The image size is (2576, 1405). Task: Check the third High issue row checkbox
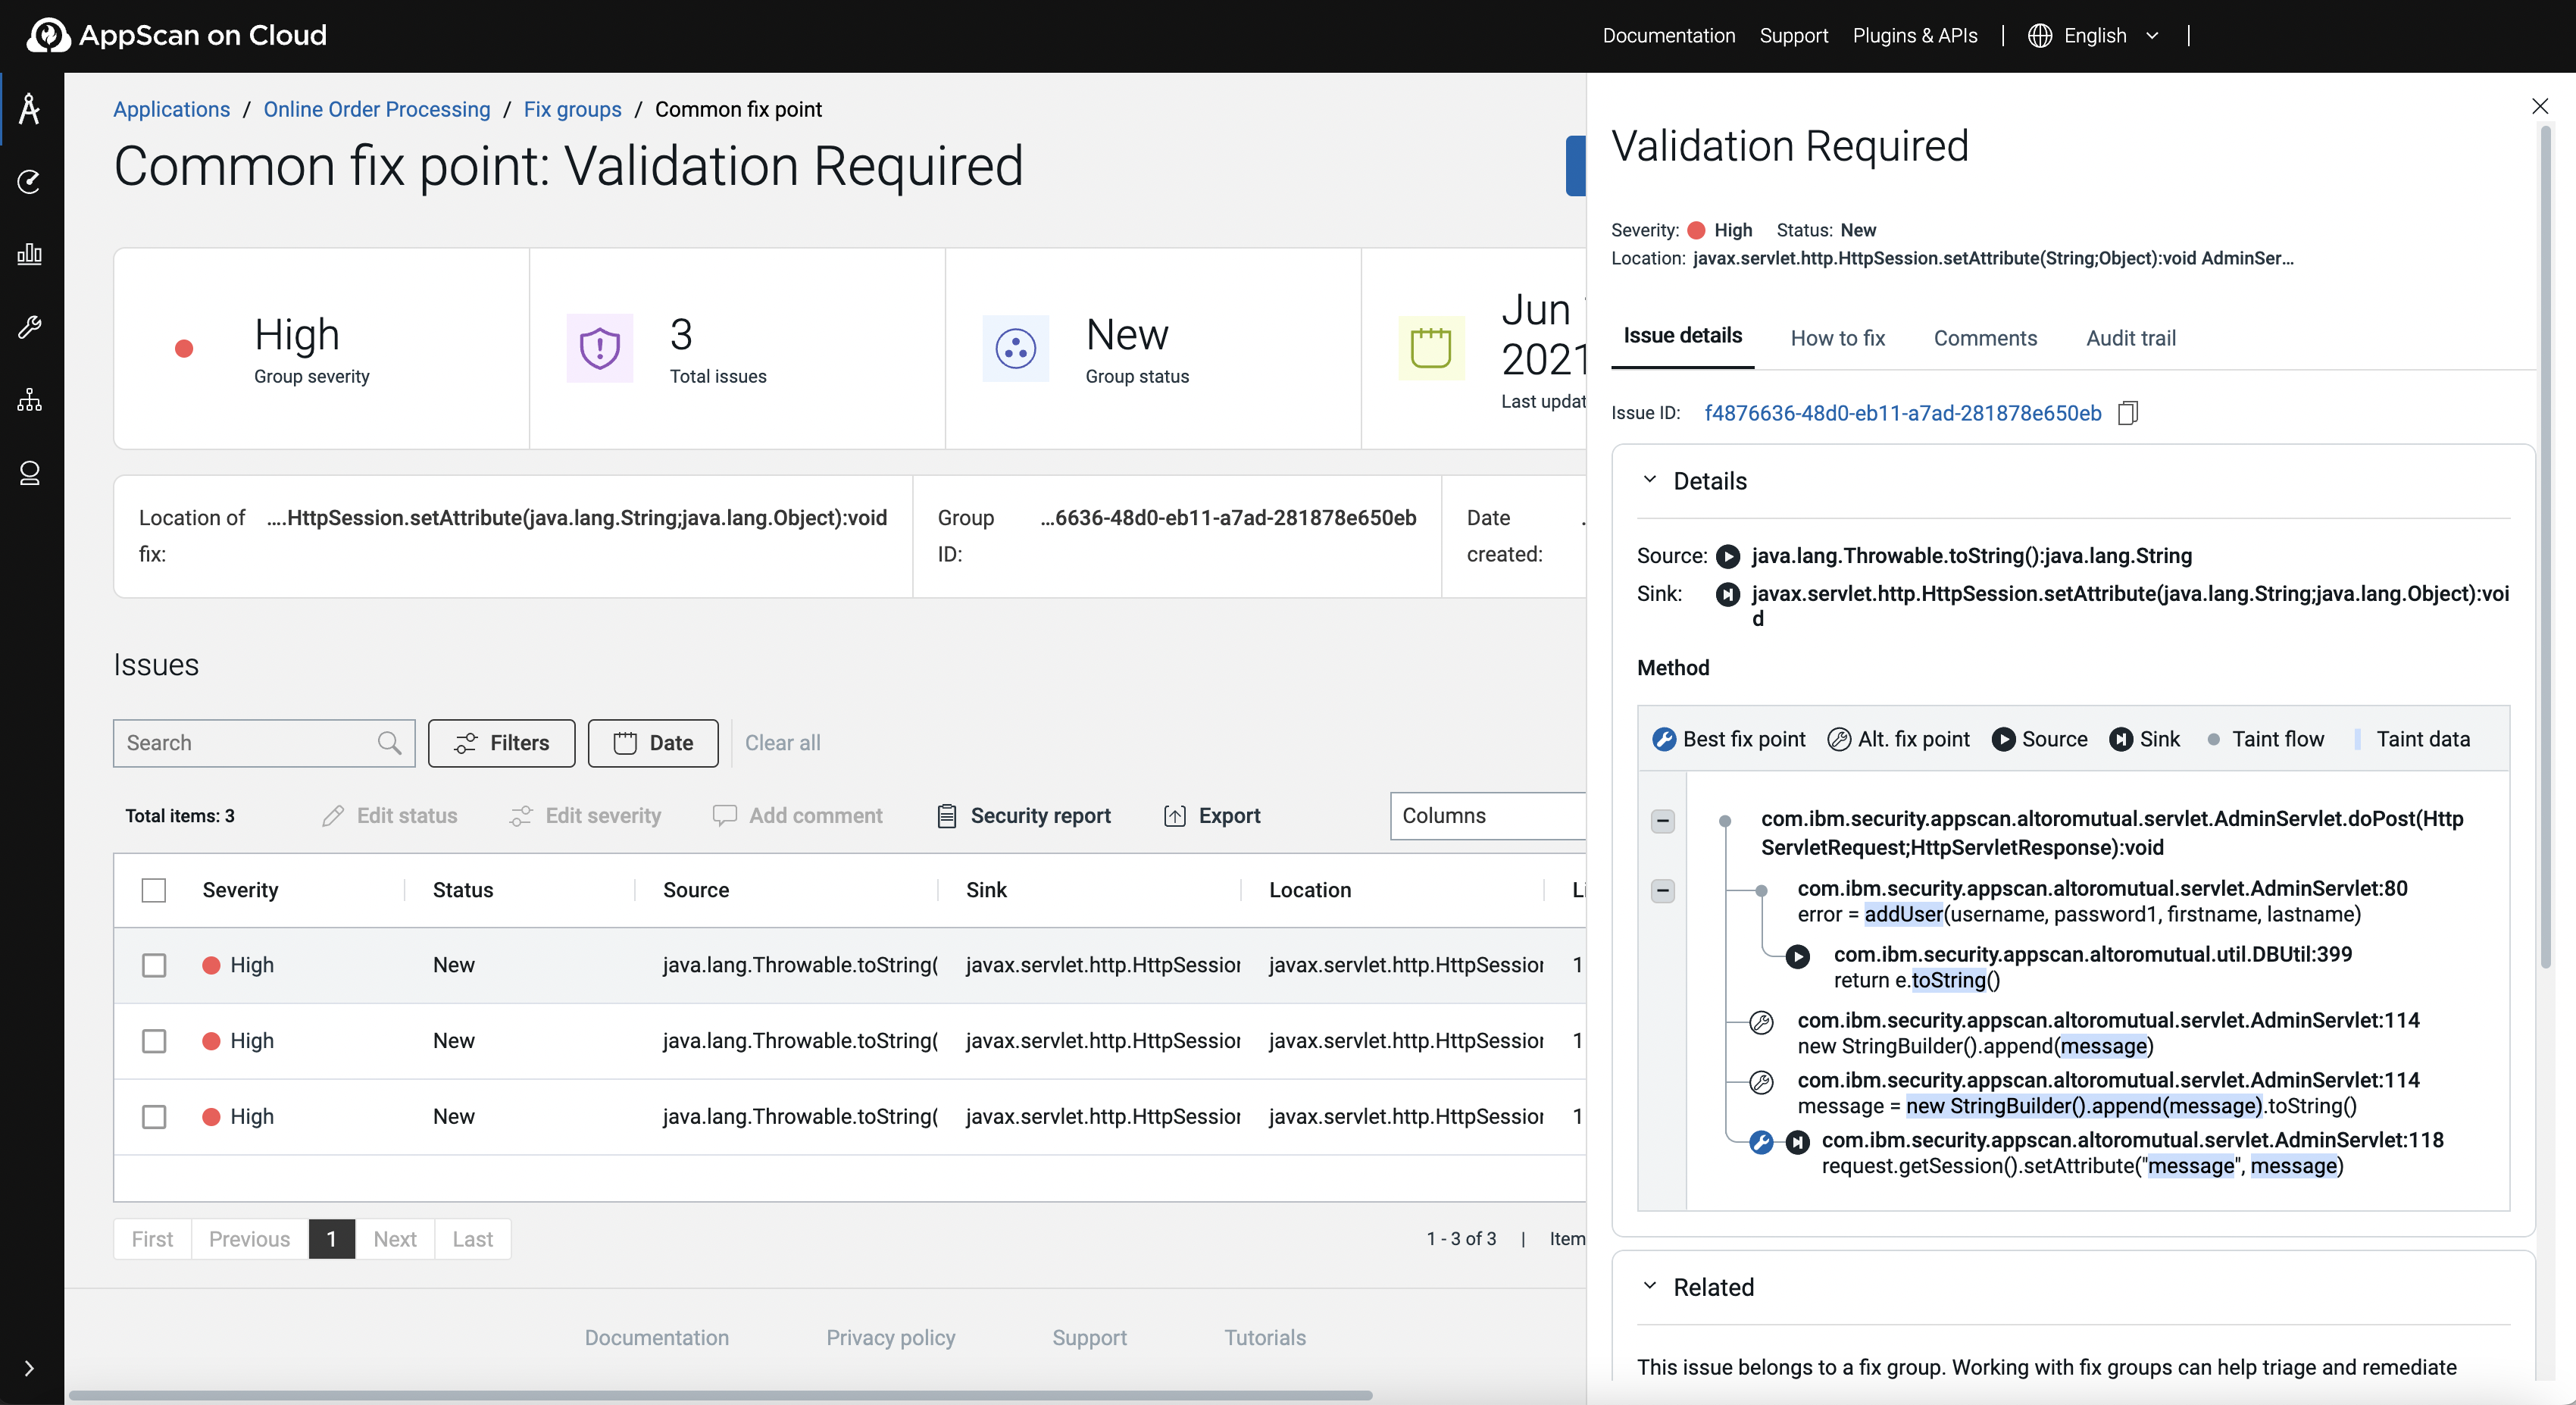154,1116
